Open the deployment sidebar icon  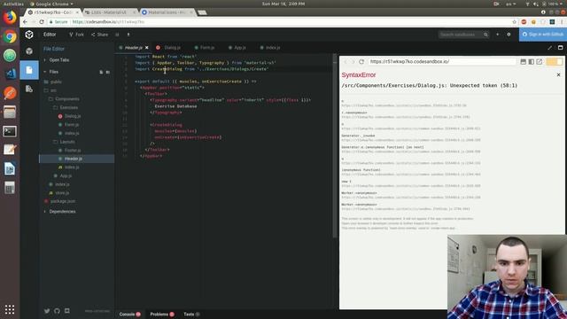coord(29,89)
